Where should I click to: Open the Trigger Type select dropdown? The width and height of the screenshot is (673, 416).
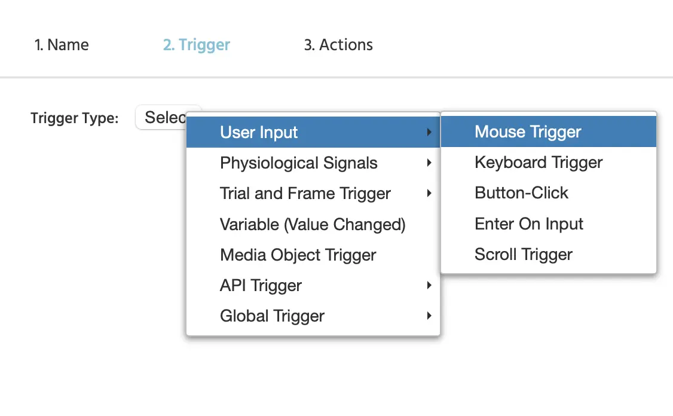click(161, 117)
